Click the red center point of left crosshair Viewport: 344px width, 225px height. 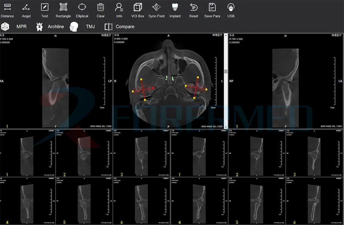[x=153, y=88]
